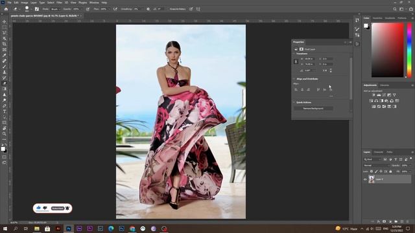Image resolution: width=415 pixels, height=233 pixels.
Task: Select the Gradient tool
Action: [x=5, y=89]
